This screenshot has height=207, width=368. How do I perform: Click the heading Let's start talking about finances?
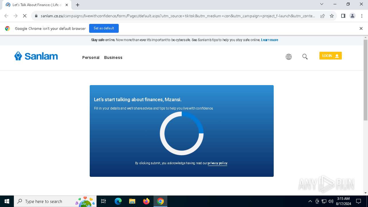tap(138, 99)
